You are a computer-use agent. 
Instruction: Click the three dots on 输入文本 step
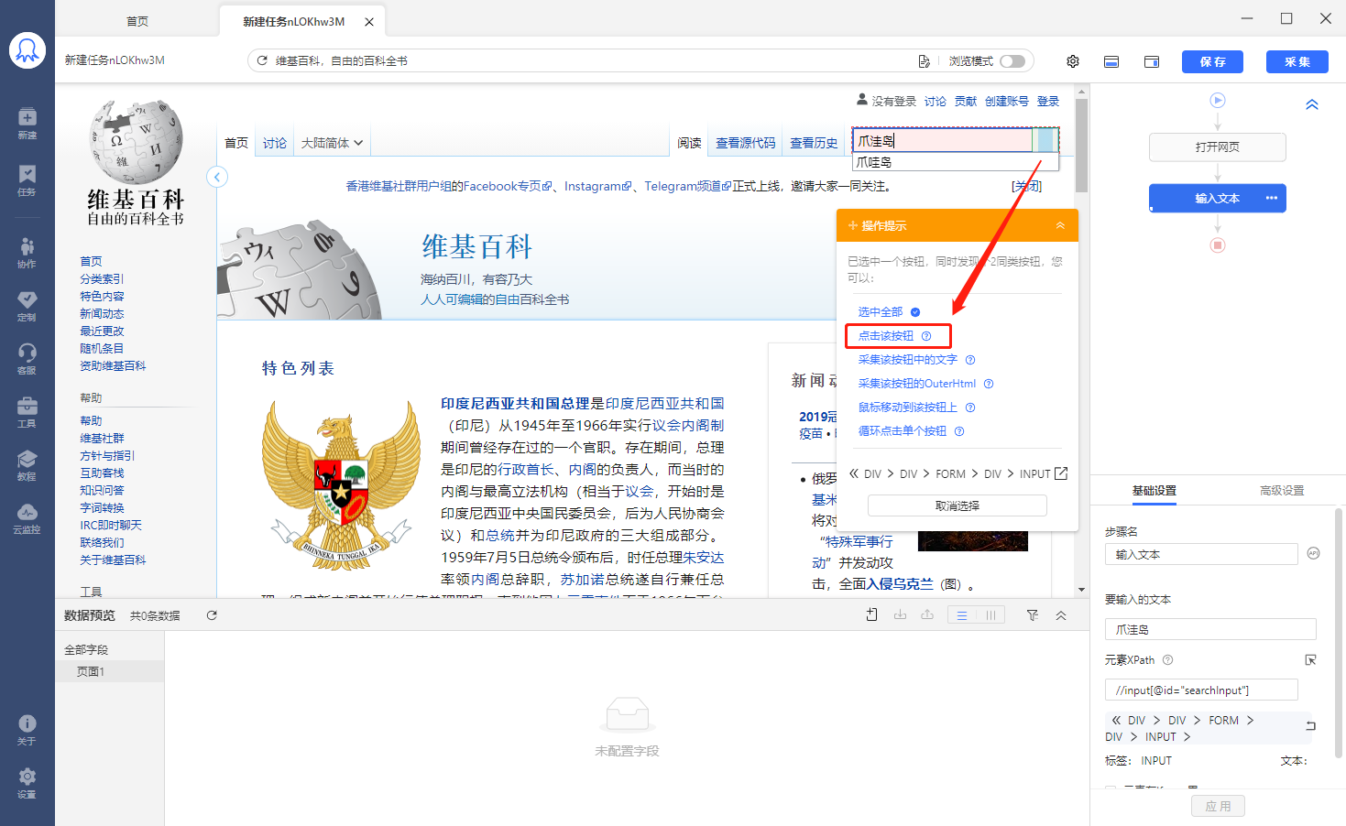coord(1272,198)
